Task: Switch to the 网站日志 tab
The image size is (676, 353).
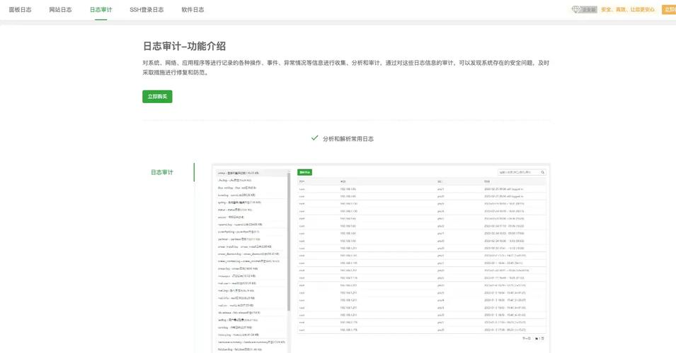Action: pos(60,9)
